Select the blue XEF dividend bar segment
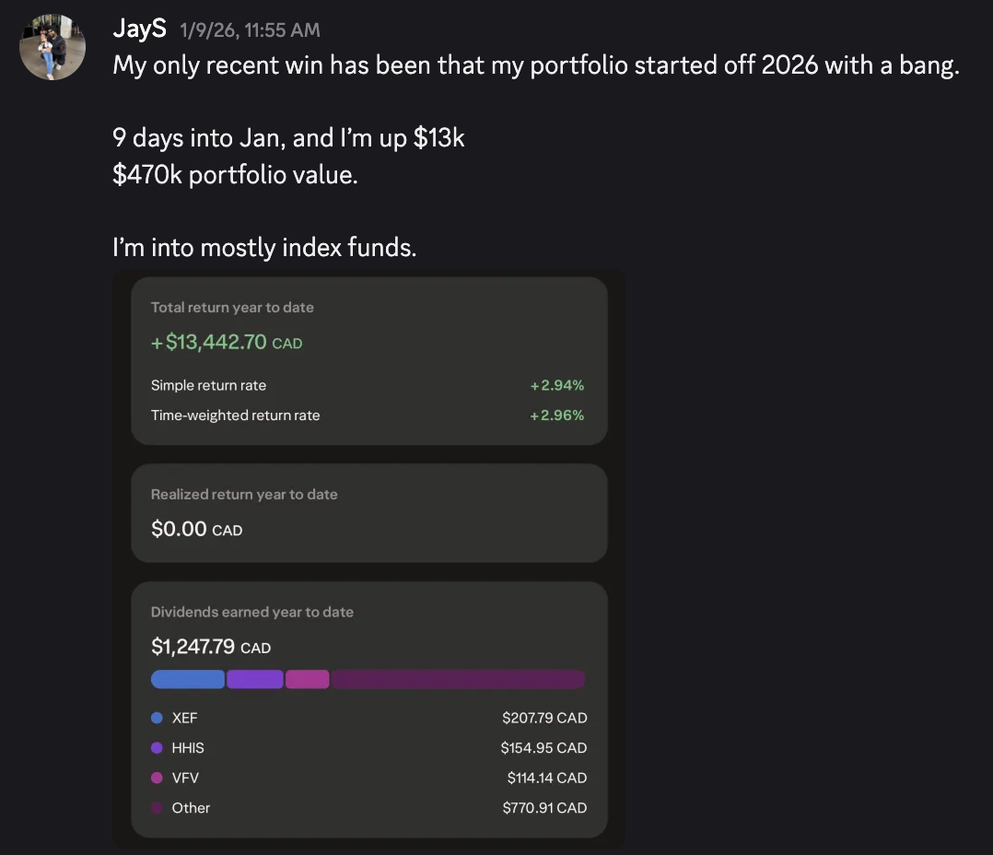 [188, 679]
